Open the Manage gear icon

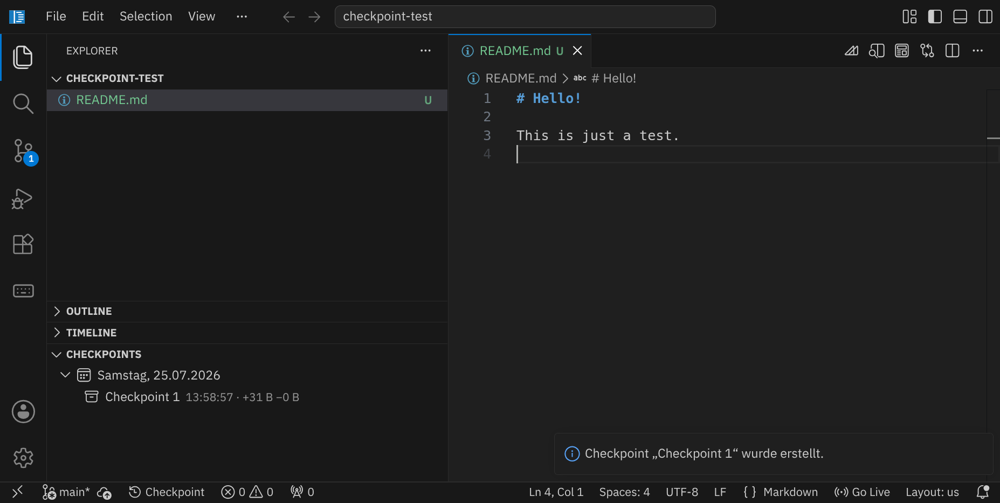coord(23,458)
